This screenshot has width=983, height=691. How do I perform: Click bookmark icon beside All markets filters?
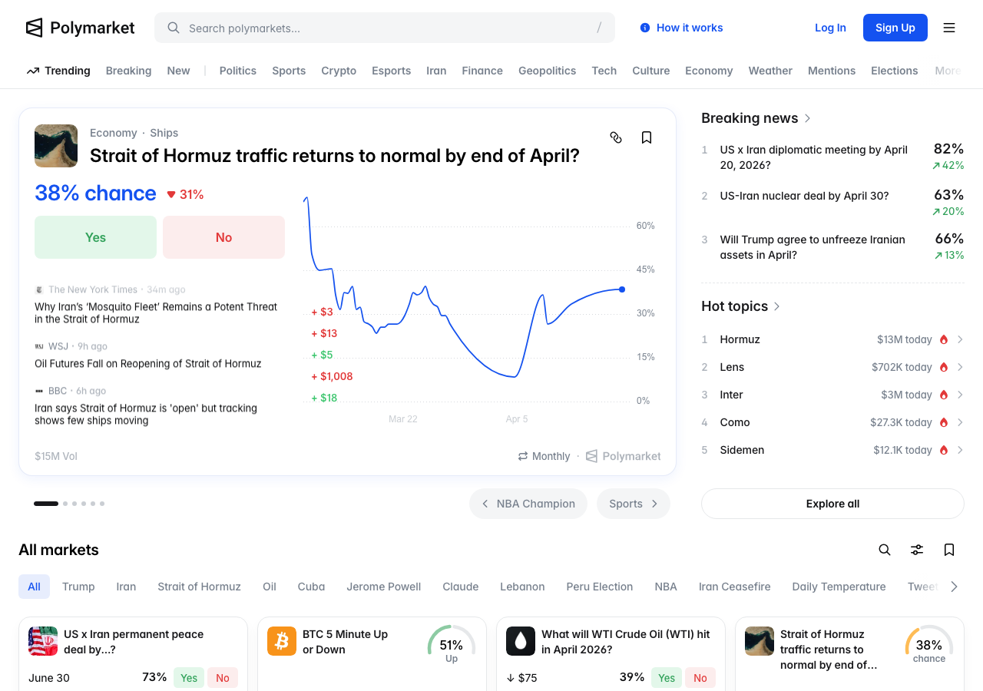[x=949, y=550]
